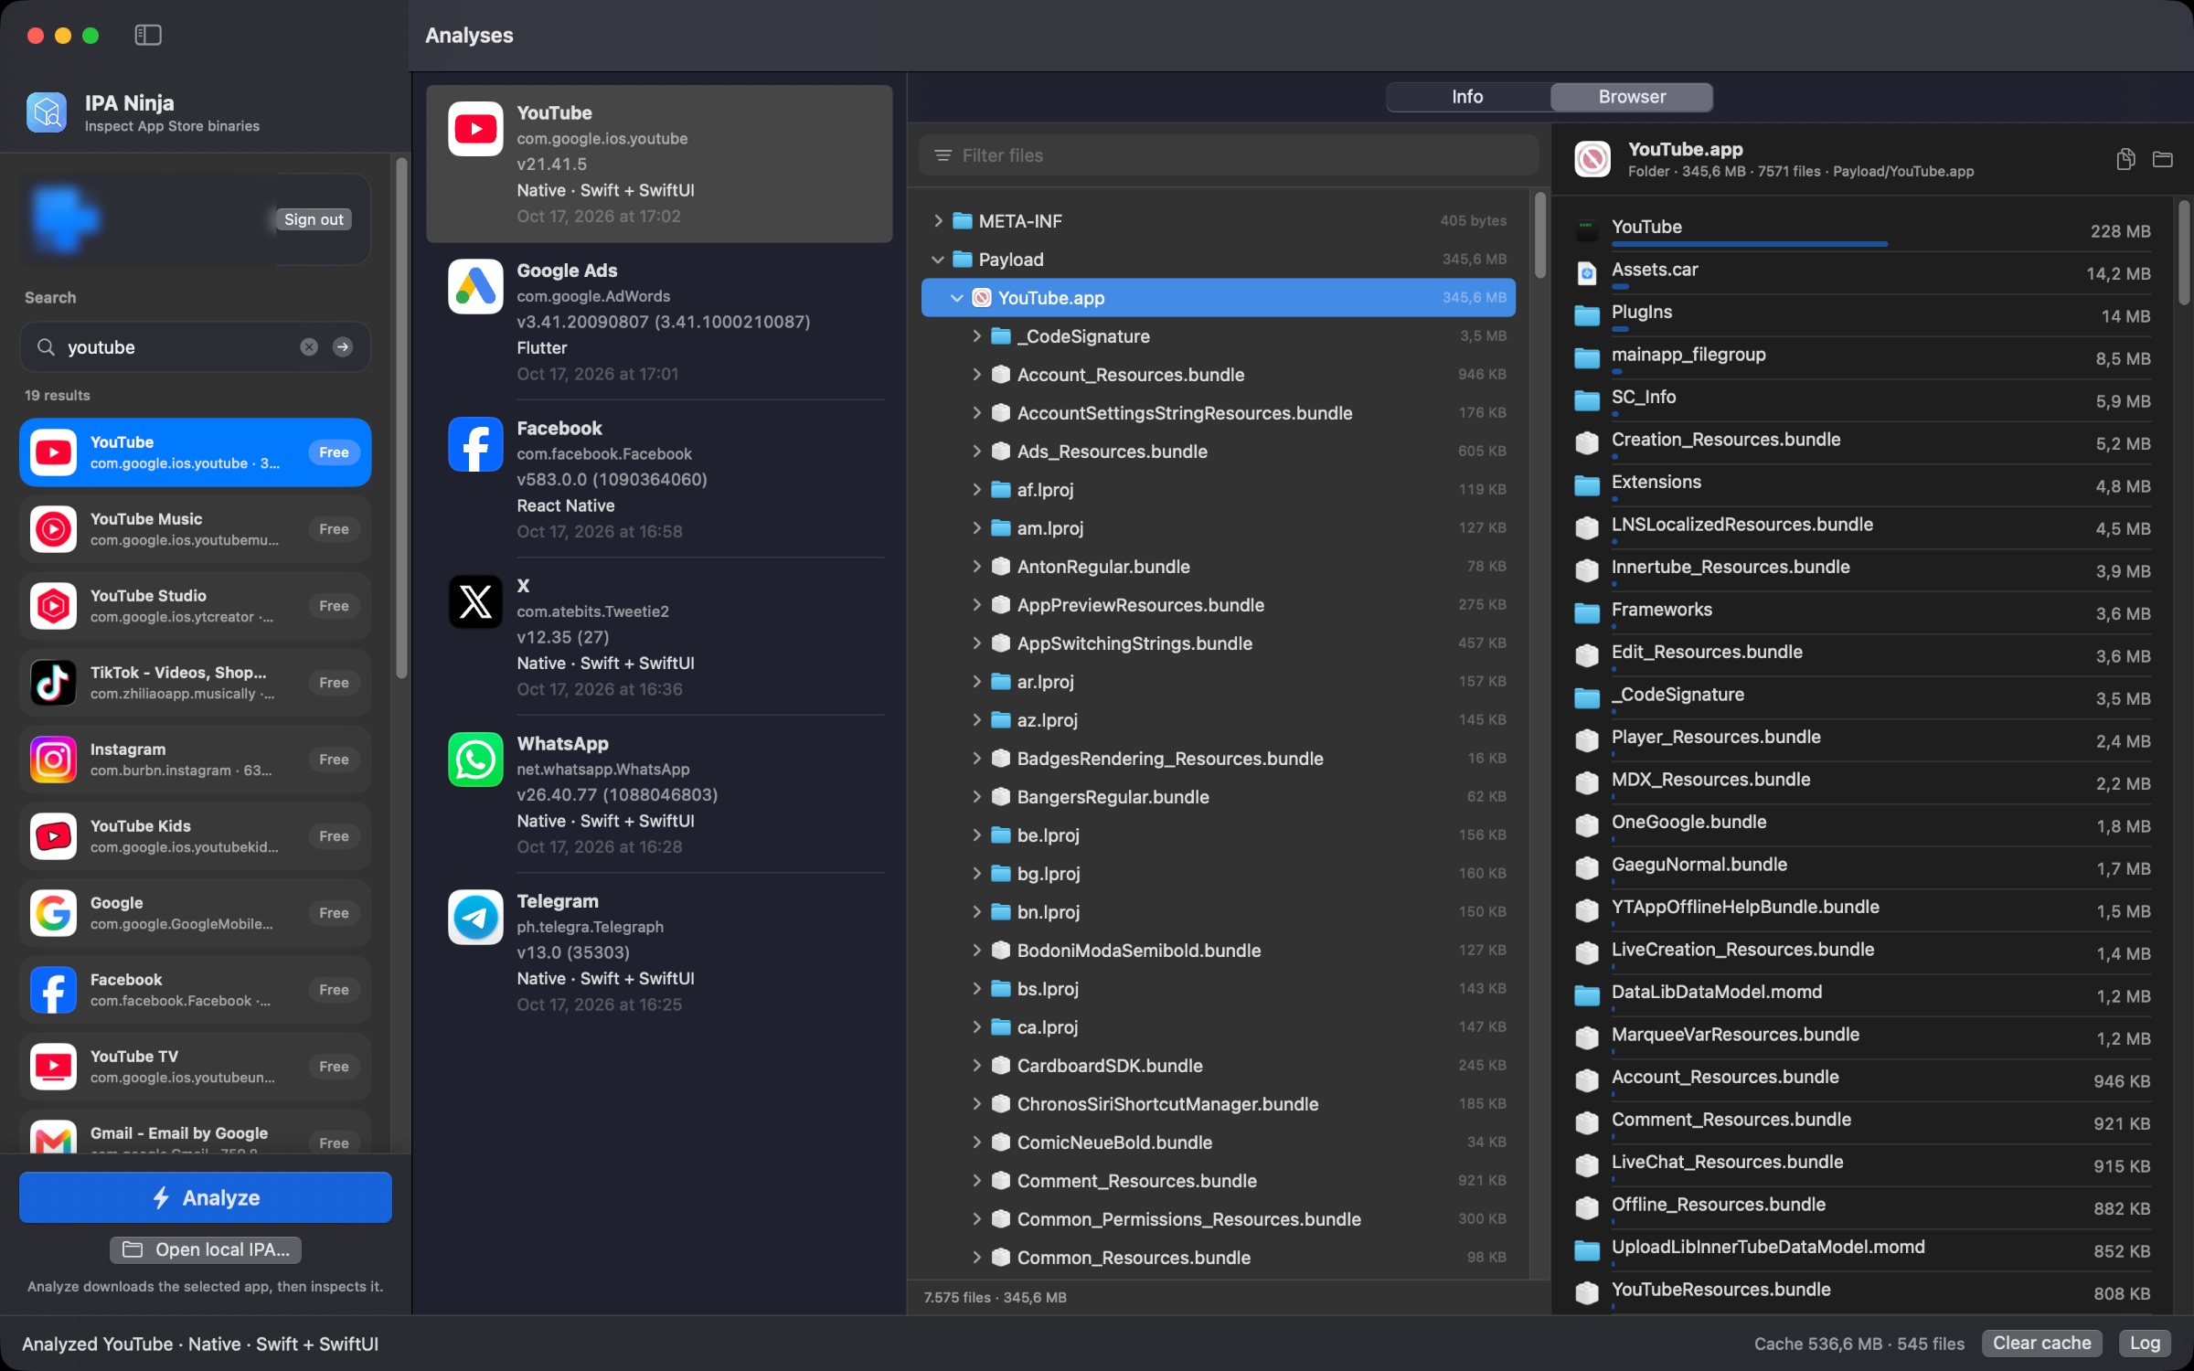The image size is (2194, 1371).
Task: Toggle the sidebar panel icon
Action: coord(148,35)
